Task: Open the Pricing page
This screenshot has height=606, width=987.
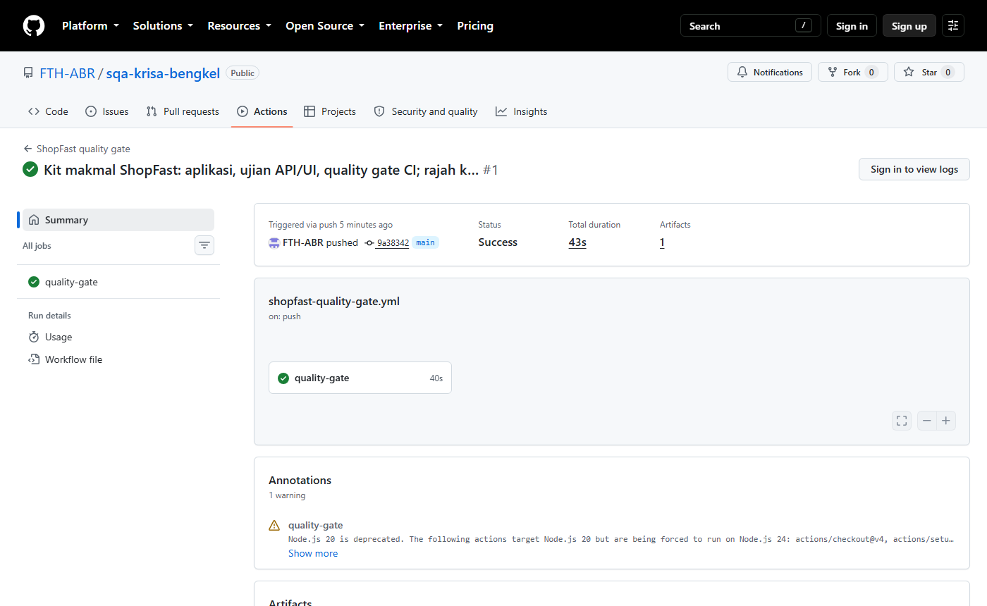Action: point(475,26)
